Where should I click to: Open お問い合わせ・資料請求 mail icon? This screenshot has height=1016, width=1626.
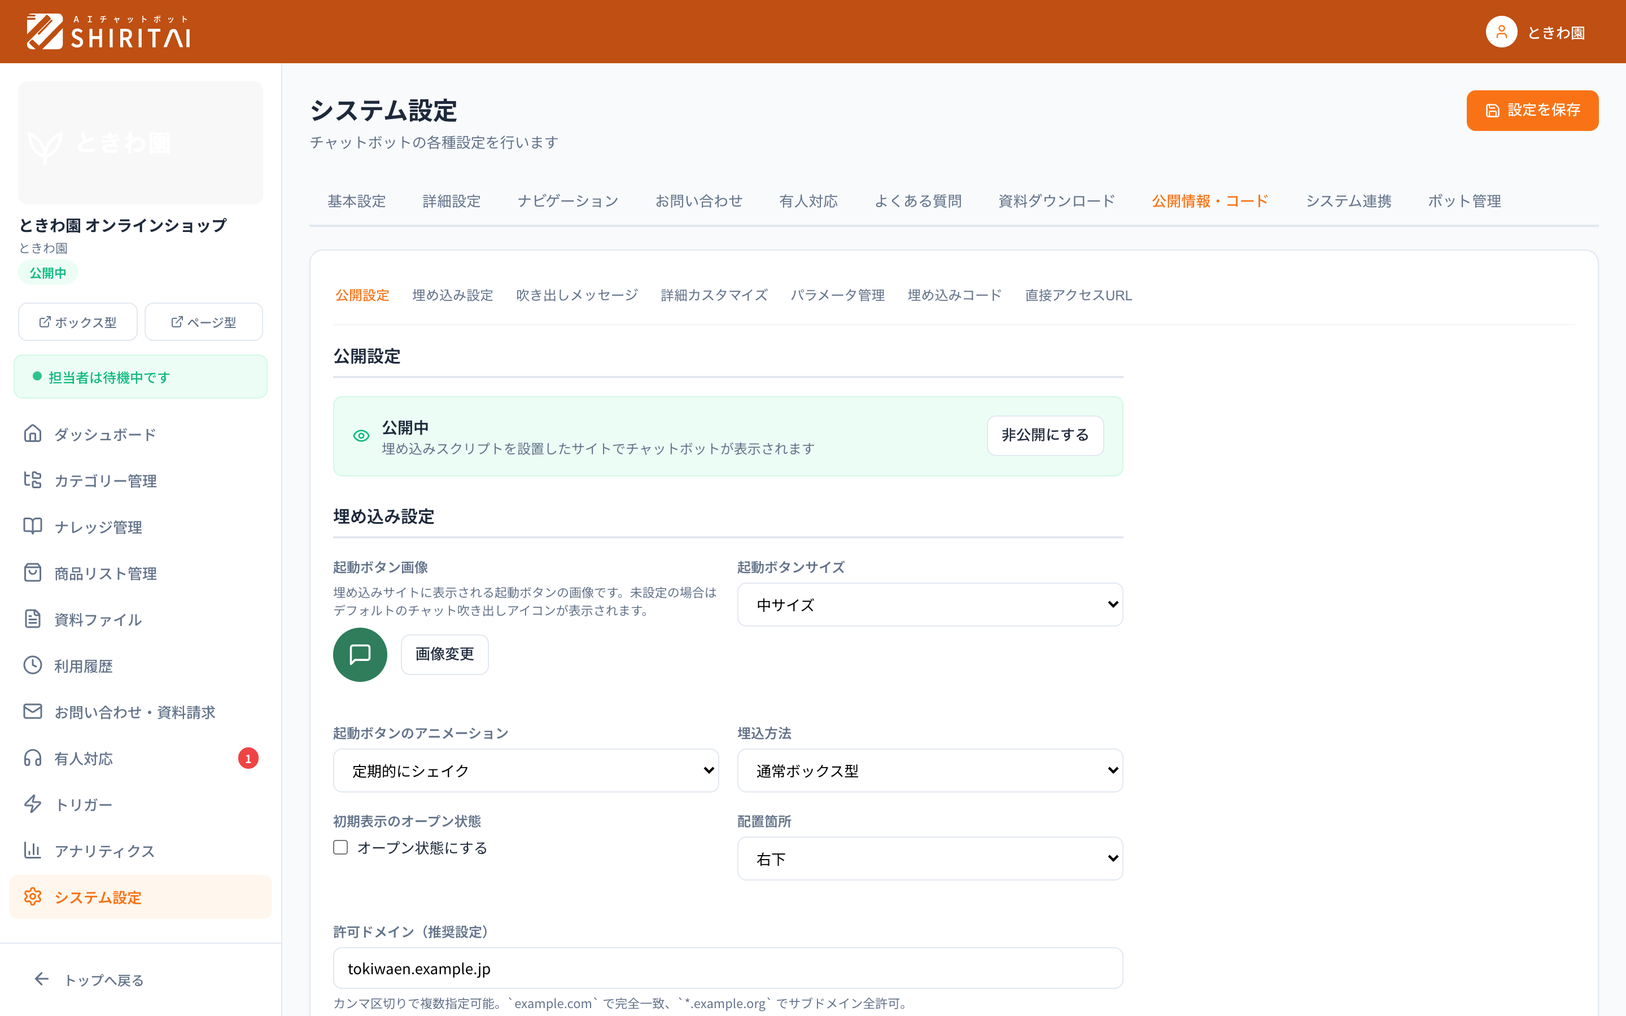[x=32, y=712]
